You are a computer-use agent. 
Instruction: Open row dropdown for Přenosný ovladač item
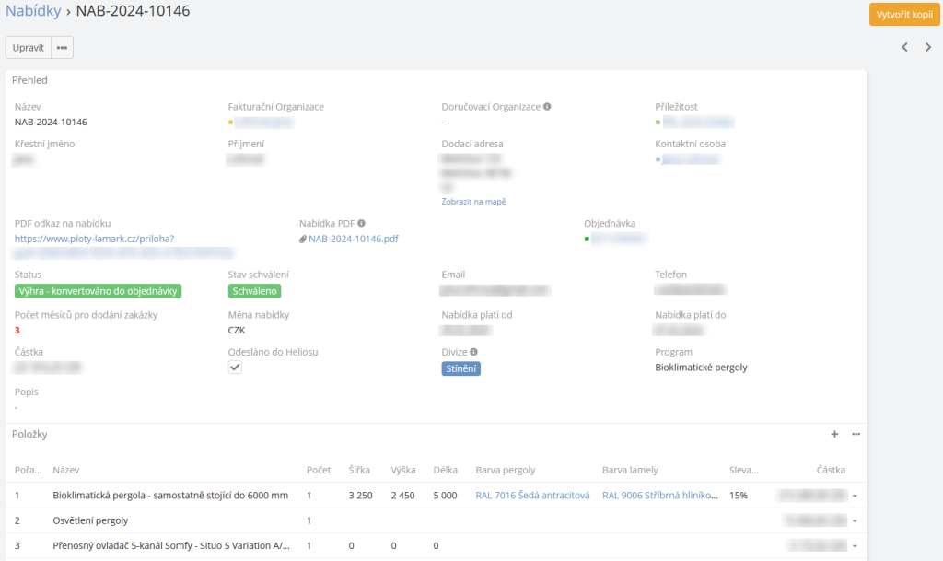click(x=855, y=545)
